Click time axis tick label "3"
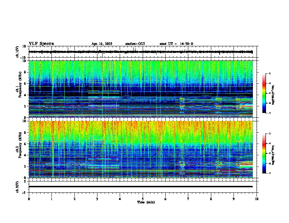The image size is (289, 223). 97,199
